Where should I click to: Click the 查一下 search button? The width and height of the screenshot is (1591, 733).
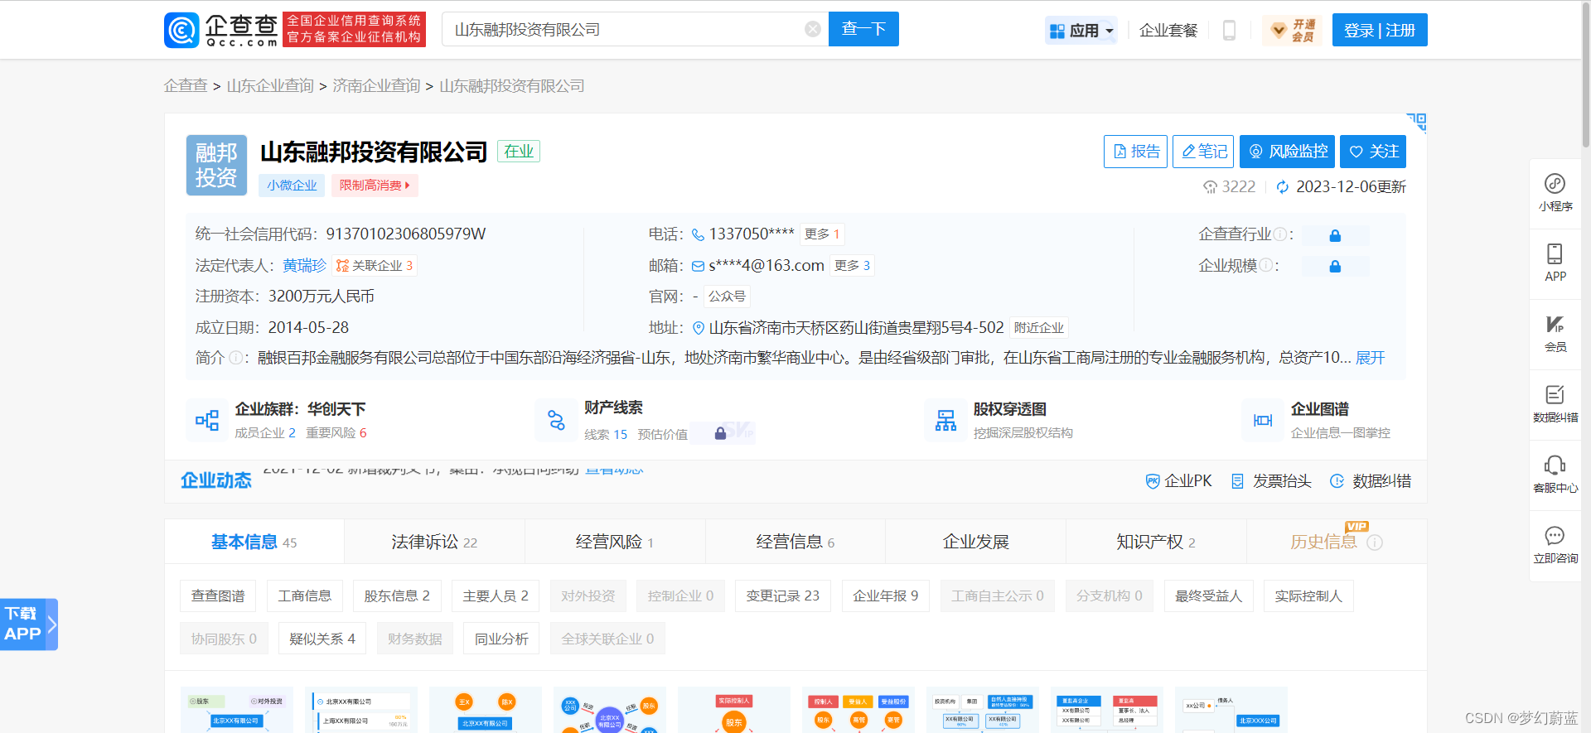pos(863,29)
